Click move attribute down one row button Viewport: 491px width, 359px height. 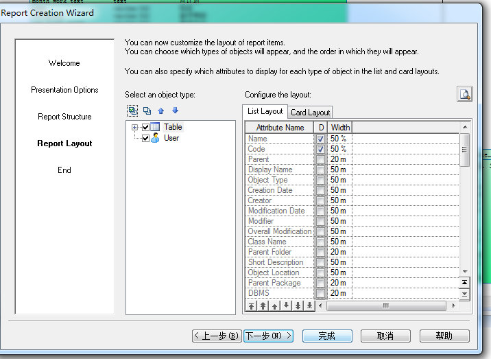(x=286, y=305)
